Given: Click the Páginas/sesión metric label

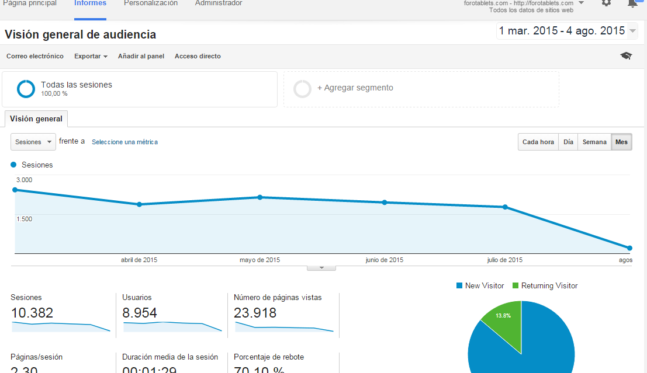Looking at the screenshot, I should [x=37, y=357].
